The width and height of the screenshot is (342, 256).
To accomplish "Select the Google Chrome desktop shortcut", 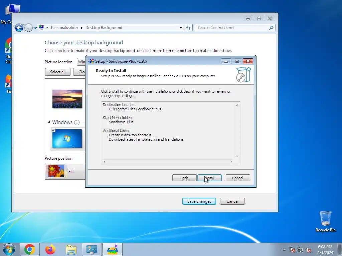I will tap(8, 51).
